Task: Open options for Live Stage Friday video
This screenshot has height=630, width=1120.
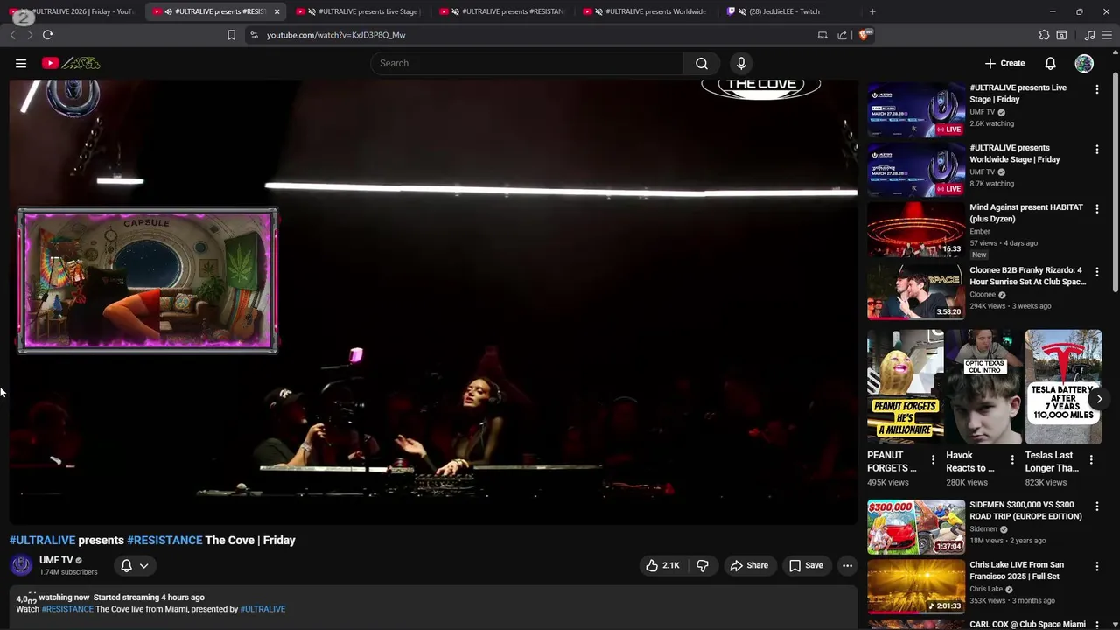Action: 1096,89
